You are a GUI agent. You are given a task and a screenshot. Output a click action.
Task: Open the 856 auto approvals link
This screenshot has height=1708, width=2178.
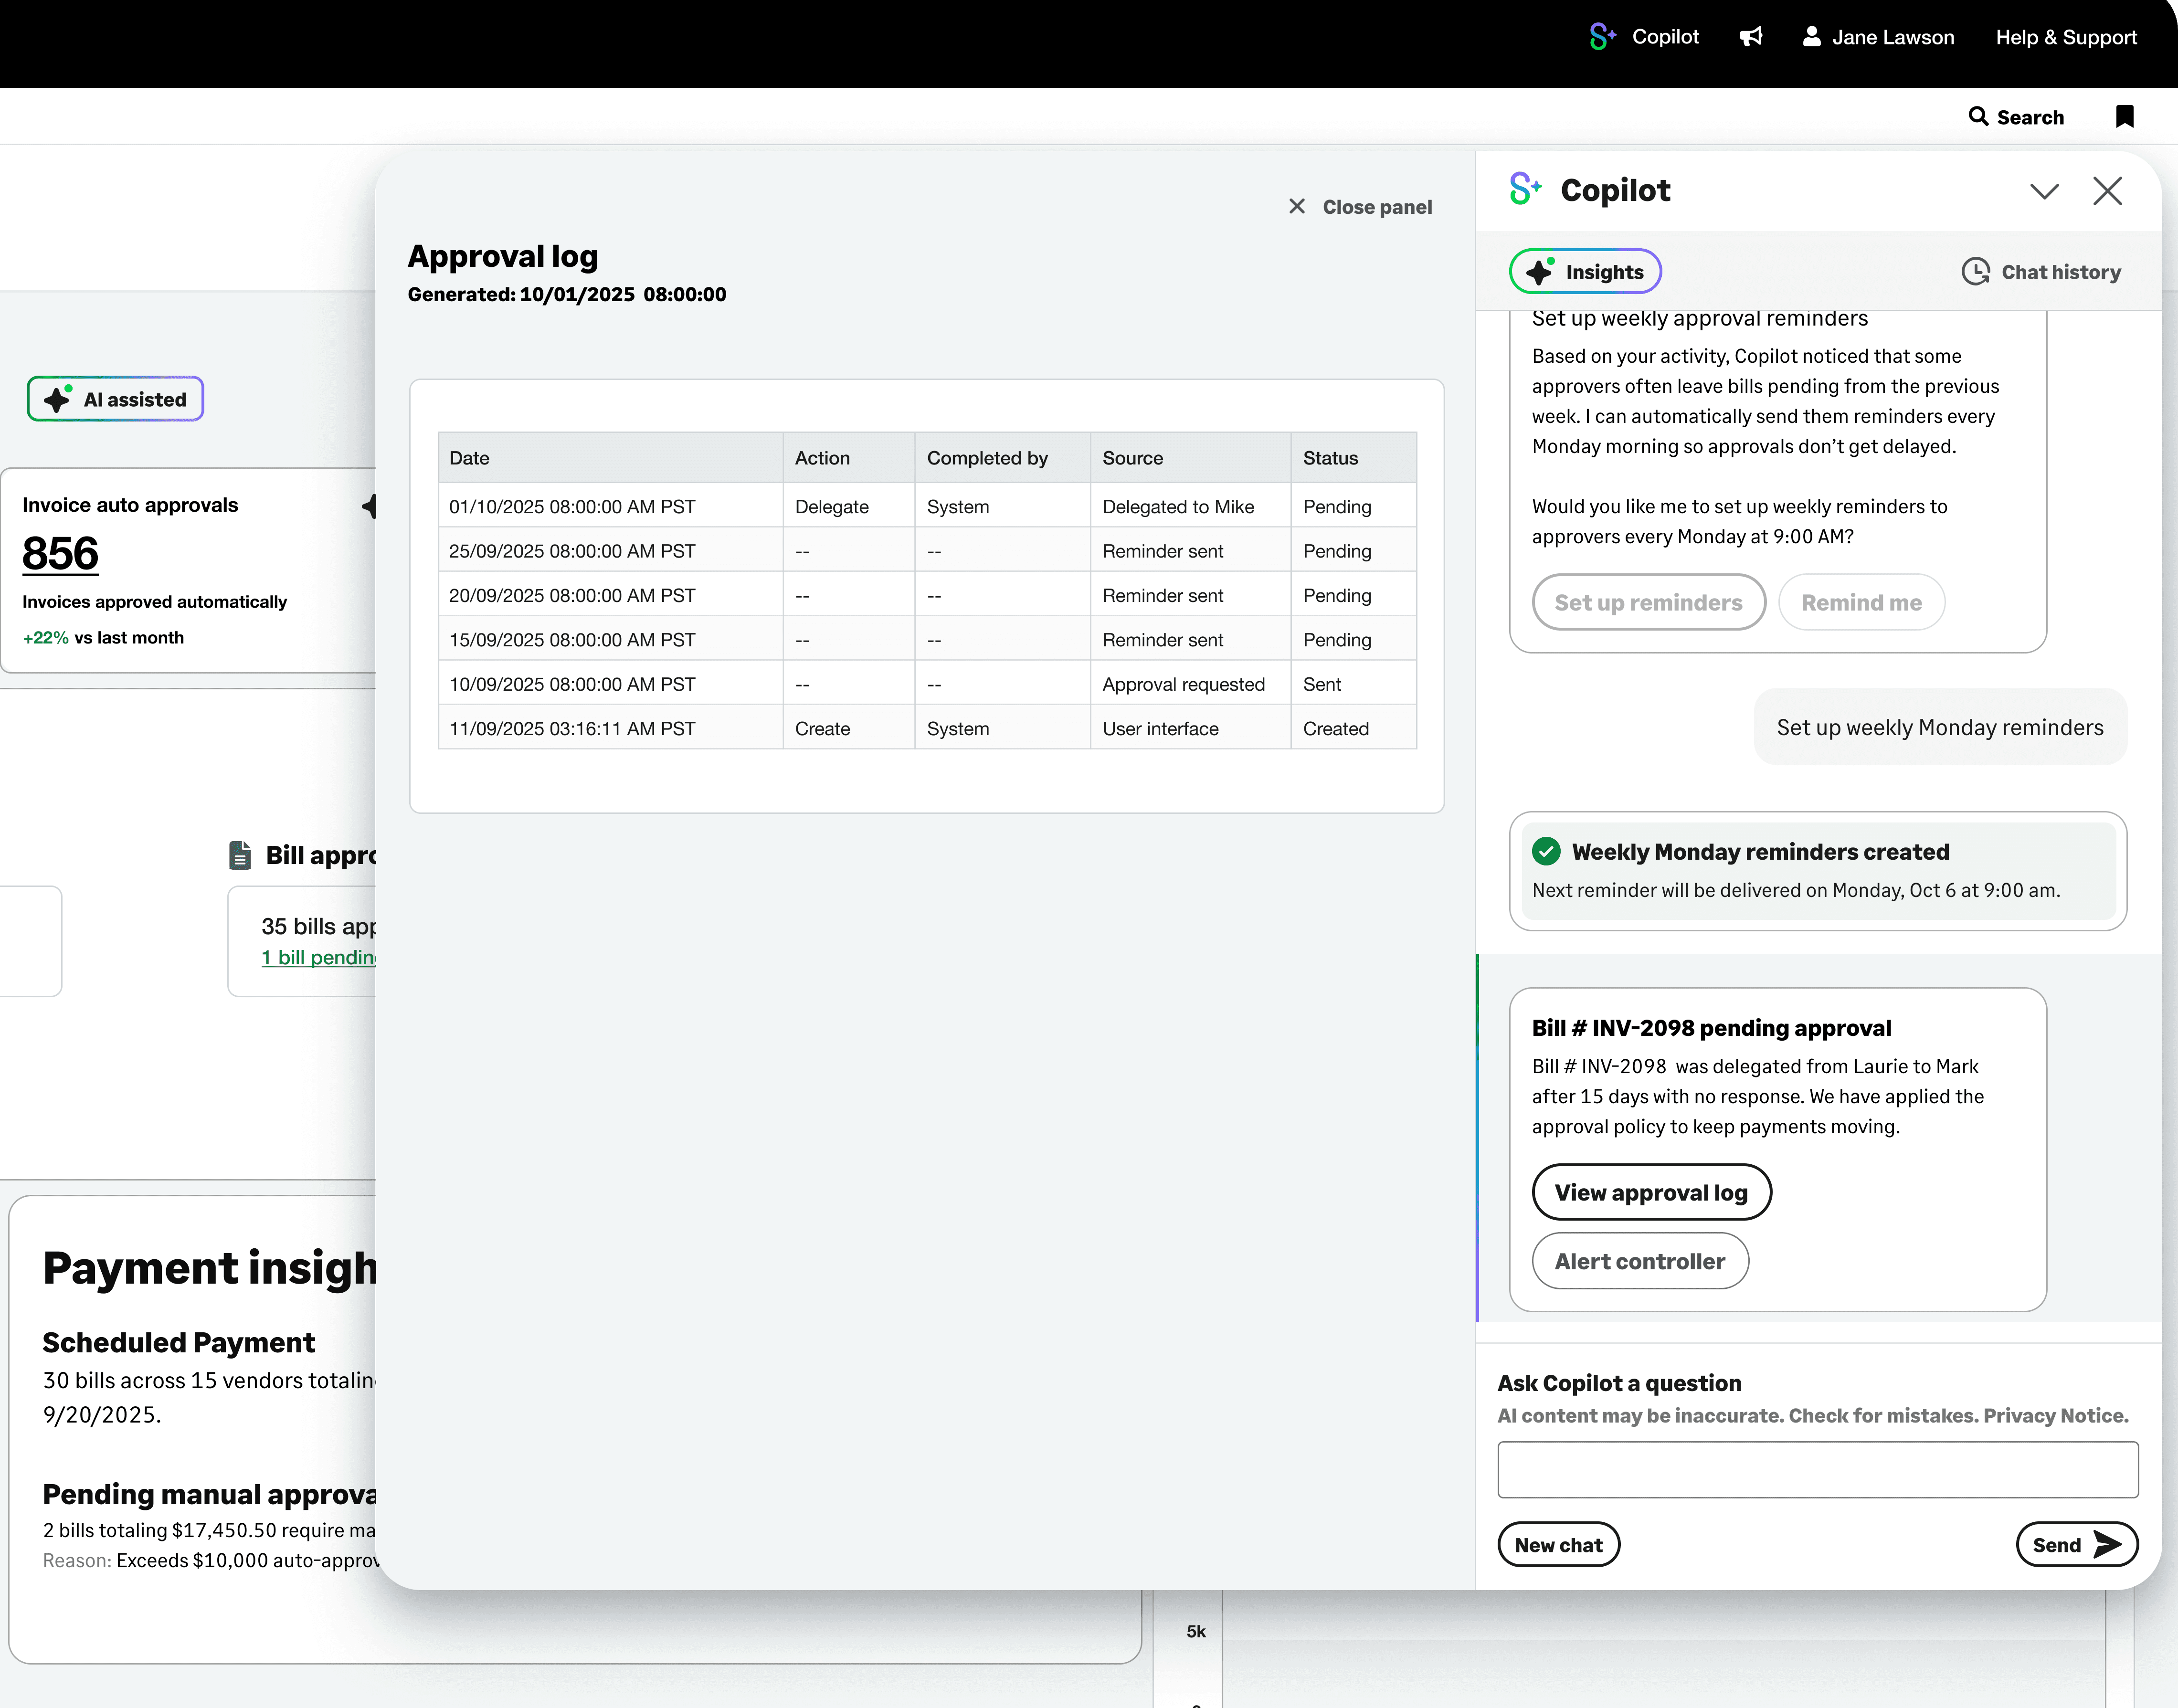point(60,553)
